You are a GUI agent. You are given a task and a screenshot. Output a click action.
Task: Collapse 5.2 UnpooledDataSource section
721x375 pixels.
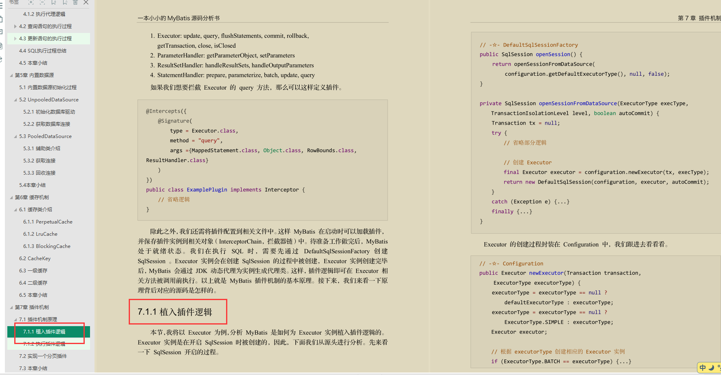pos(15,100)
